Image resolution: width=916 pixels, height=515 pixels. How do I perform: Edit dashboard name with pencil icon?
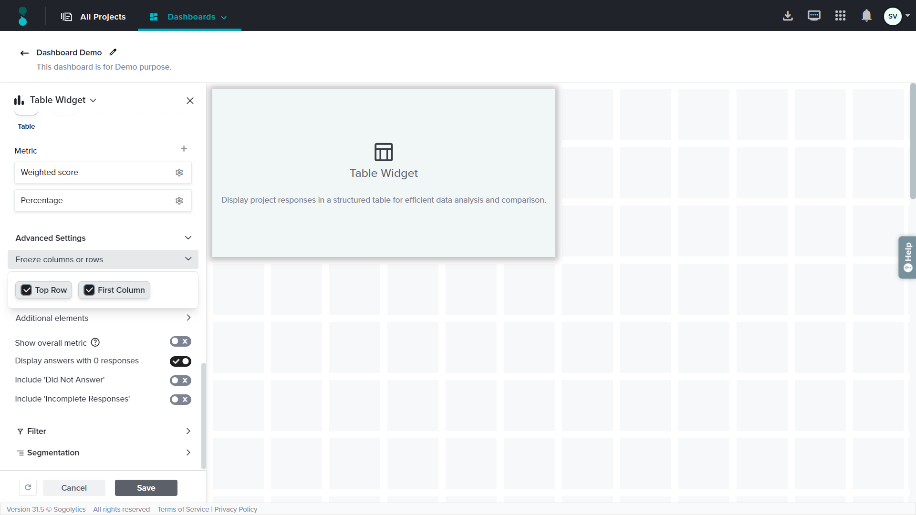click(113, 52)
